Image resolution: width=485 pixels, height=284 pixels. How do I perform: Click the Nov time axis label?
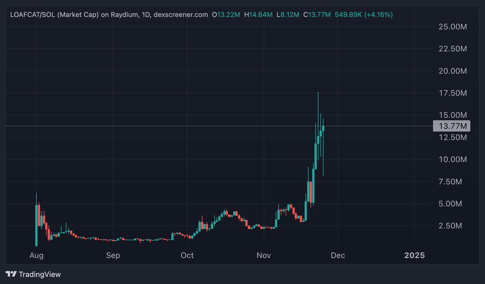(264, 256)
